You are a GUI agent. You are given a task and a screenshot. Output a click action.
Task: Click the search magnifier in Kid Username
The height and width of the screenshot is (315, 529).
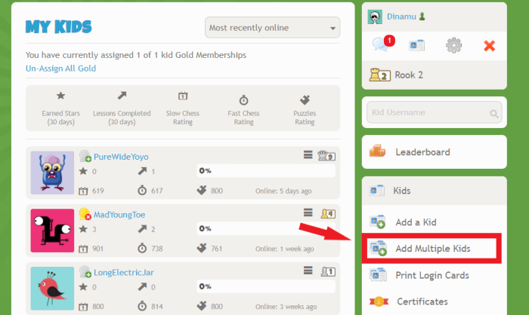(x=494, y=114)
